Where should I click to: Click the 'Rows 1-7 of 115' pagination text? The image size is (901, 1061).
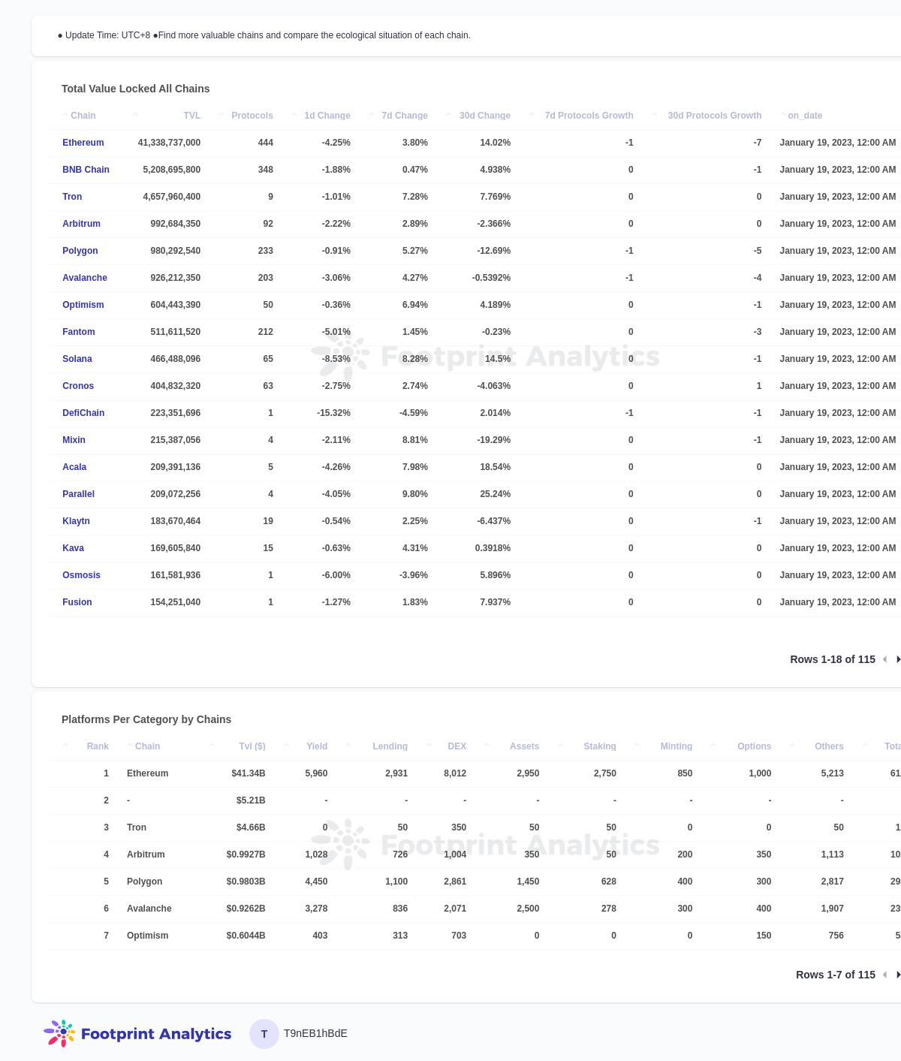(x=836, y=975)
